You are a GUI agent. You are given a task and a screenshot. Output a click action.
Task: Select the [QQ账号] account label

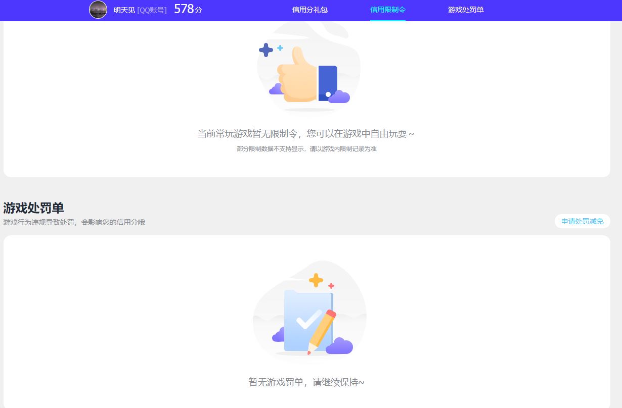[152, 10]
